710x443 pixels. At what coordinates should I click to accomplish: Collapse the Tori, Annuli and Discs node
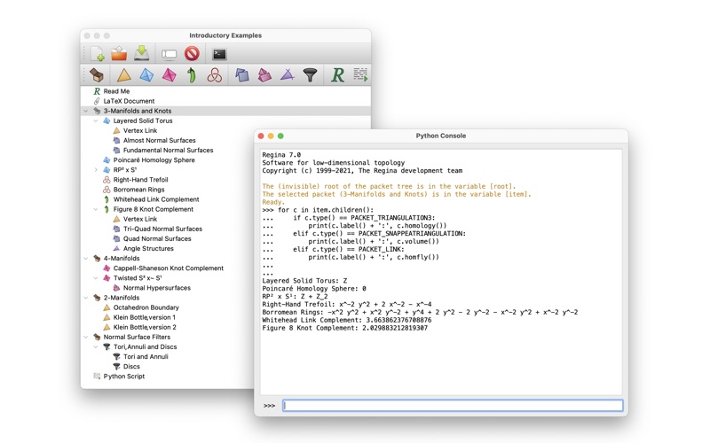pos(96,347)
